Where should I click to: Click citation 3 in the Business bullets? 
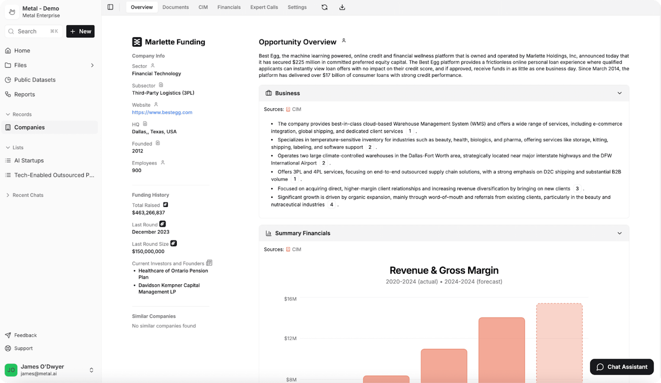[577, 189]
